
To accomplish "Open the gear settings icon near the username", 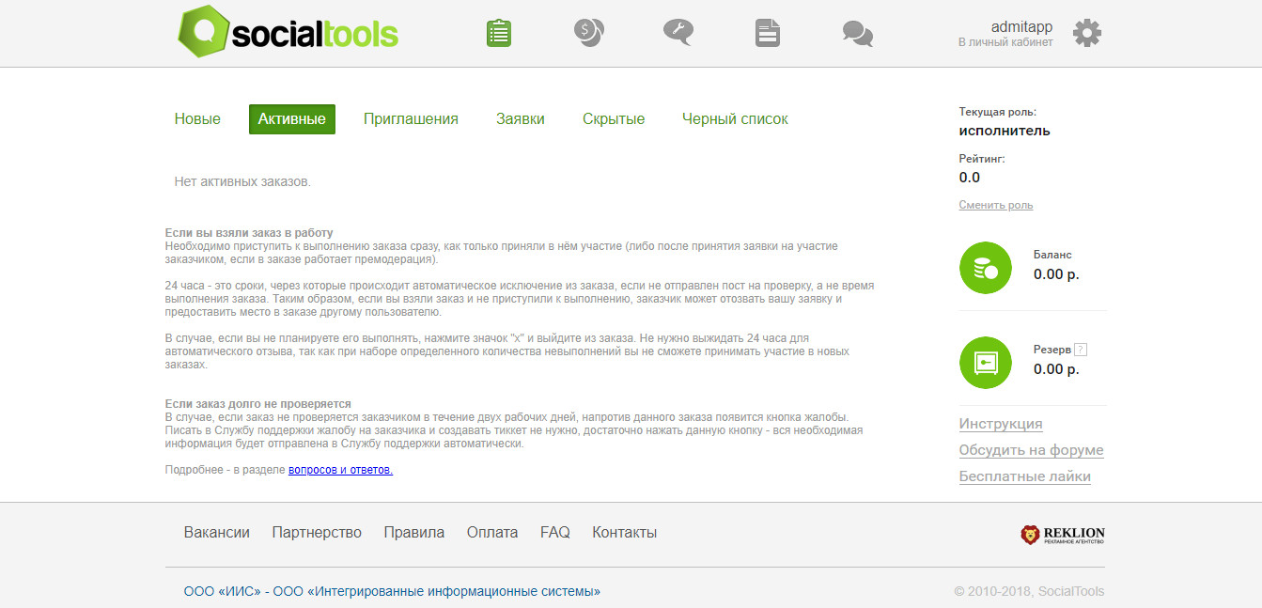I will point(1086,33).
